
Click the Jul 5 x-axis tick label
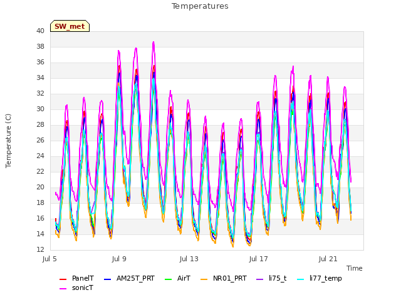click(49, 259)
